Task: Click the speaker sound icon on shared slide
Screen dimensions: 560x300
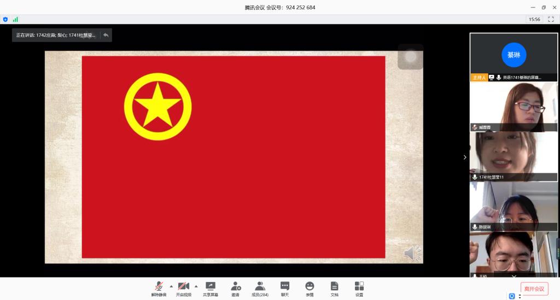Action: click(x=412, y=253)
